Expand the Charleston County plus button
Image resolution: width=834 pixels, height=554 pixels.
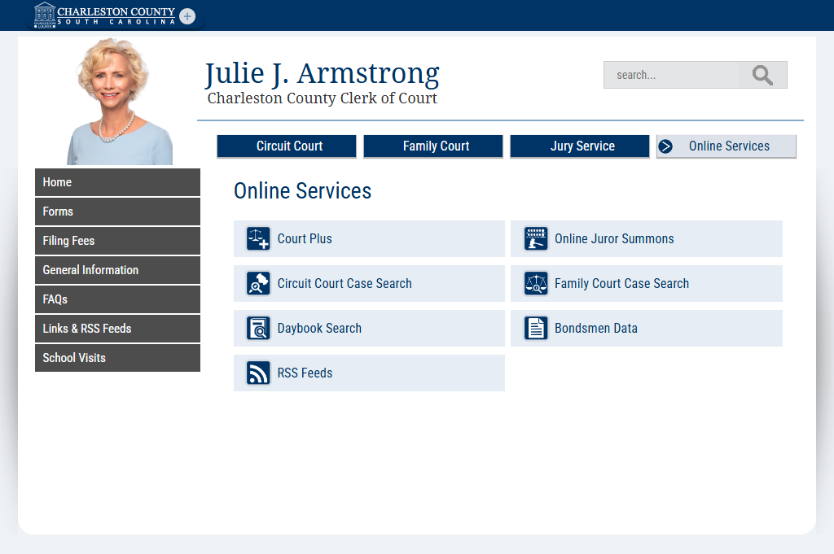tap(187, 16)
